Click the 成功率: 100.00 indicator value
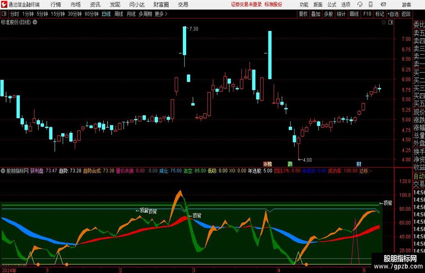Image resolution: width=425 pixels, height=273 pixels. 343,171
